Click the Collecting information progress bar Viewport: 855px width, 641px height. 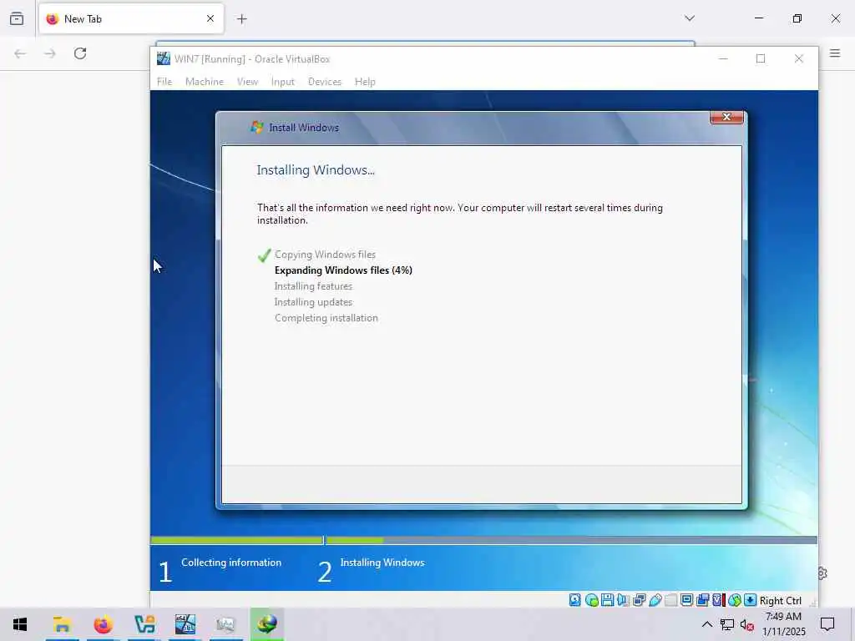(x=236, y=540)
